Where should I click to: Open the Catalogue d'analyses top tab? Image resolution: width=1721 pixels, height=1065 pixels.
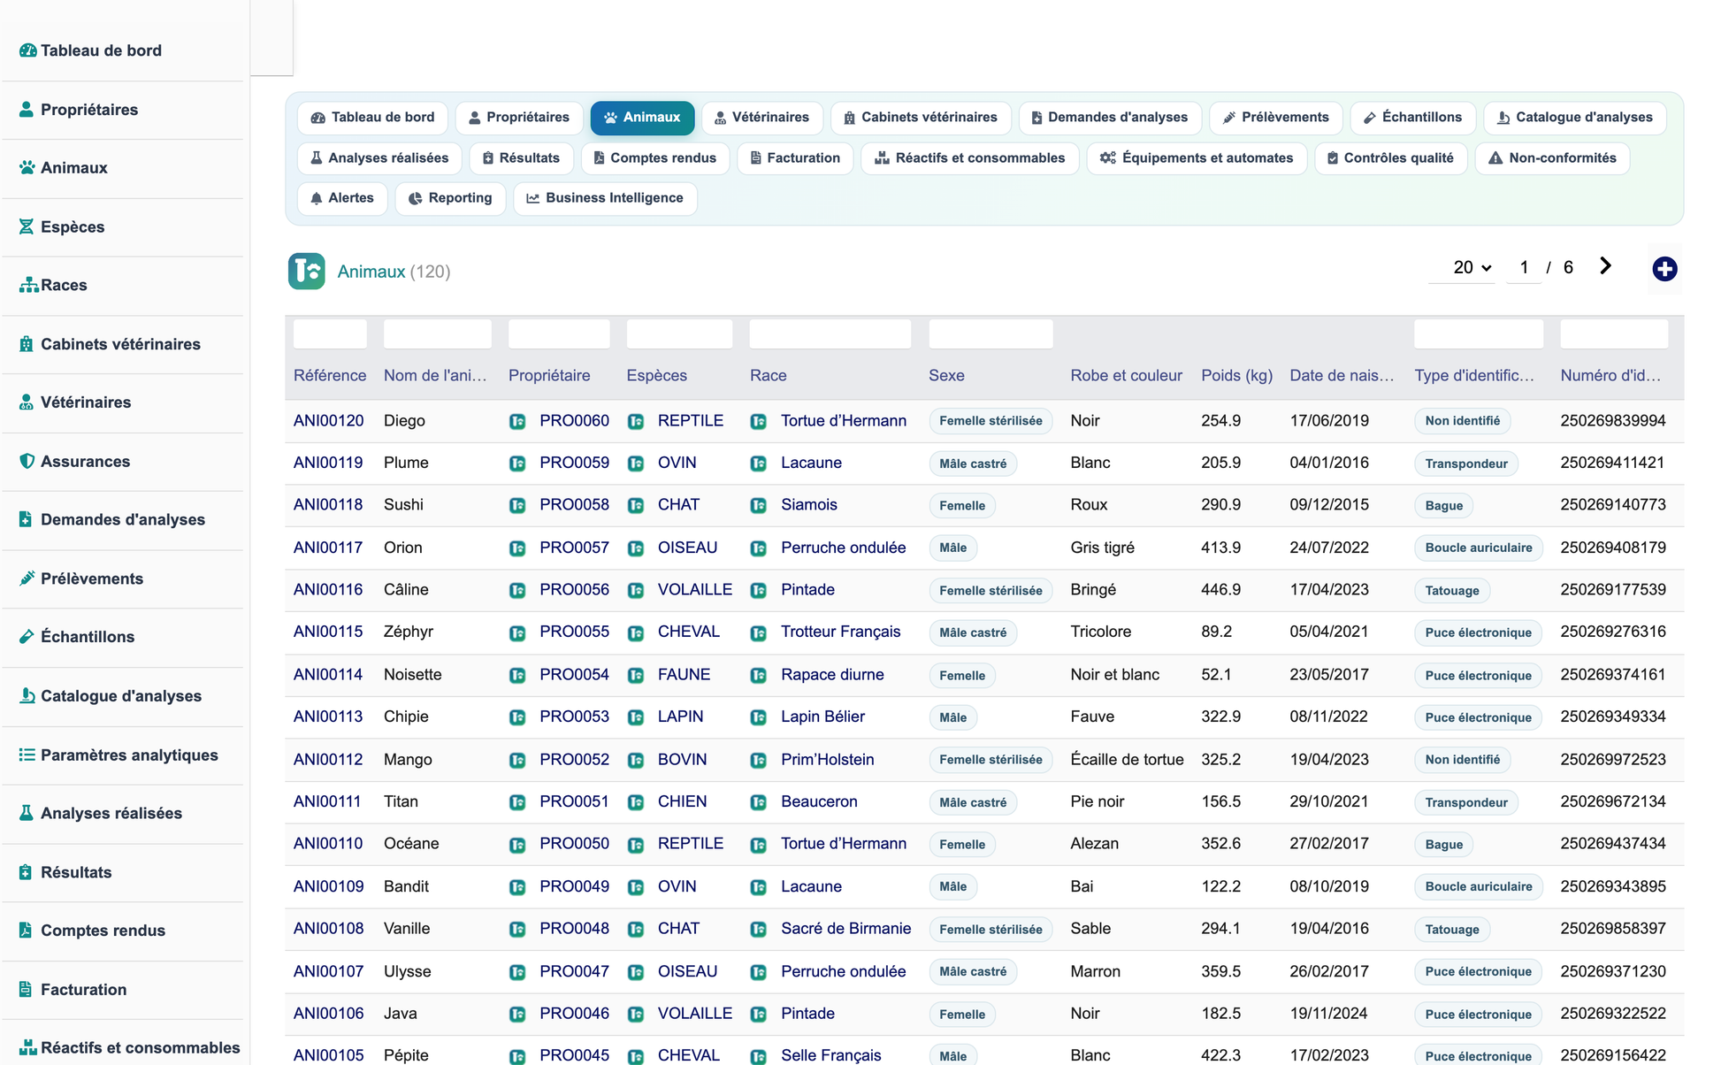point(1575,118)
